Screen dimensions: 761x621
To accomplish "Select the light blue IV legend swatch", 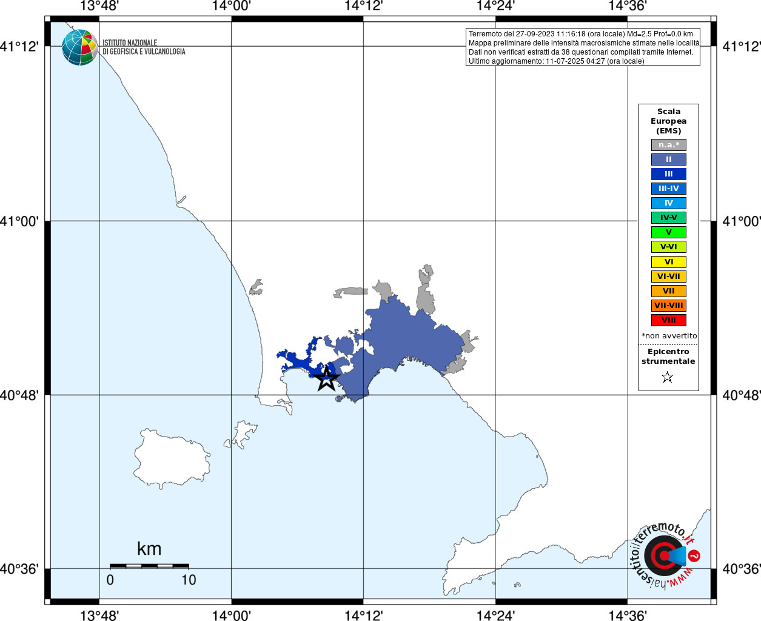I will (669, 203).
